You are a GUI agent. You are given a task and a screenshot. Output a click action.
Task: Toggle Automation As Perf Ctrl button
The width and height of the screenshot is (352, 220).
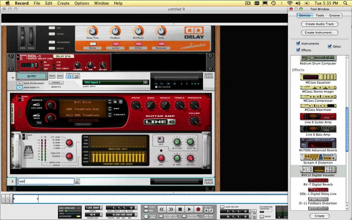pyautogui.click(x=161, y=216)
